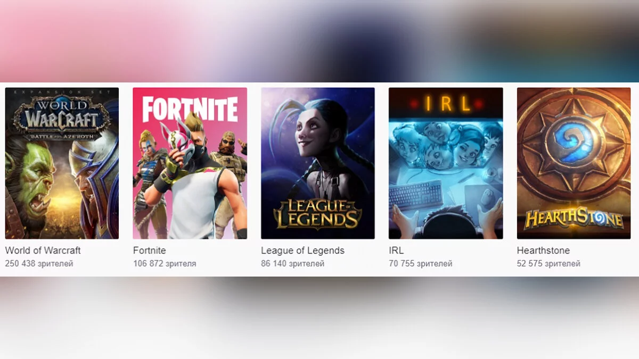Click the League of Legends title link
The height and width of the screenshot is (359, 639).
303,251
